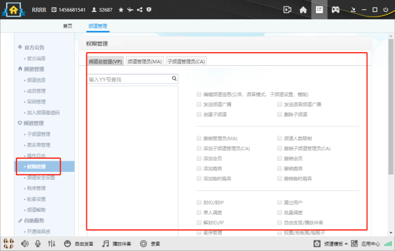Screen dimensions: 395x251
Task: Click the YY house logo at top-left
Action: coord(13,10)
